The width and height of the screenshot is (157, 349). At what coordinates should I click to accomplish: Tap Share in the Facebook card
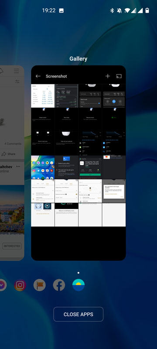pos(8,154)
